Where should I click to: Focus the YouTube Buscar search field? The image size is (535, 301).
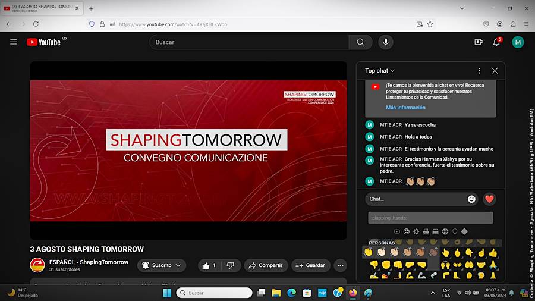coord(249,42)
